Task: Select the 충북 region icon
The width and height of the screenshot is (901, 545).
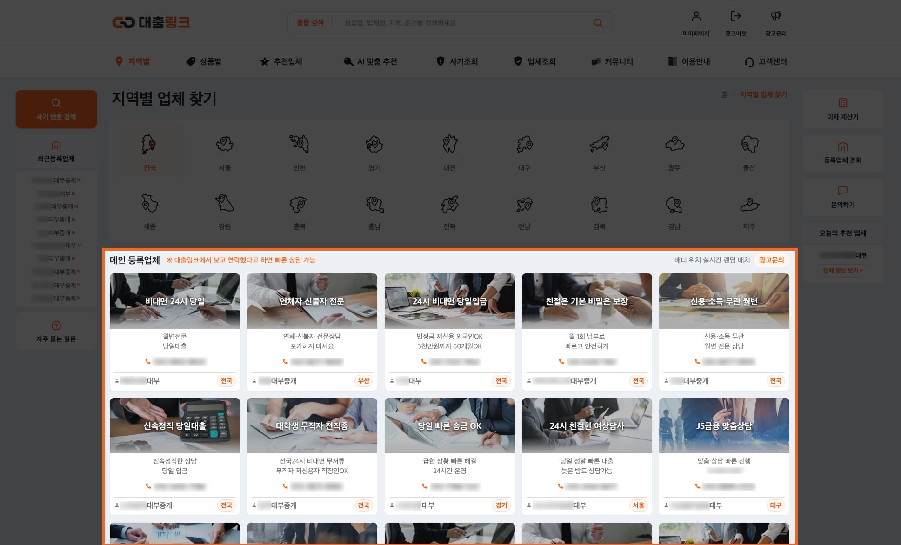Action: [299, 204]
